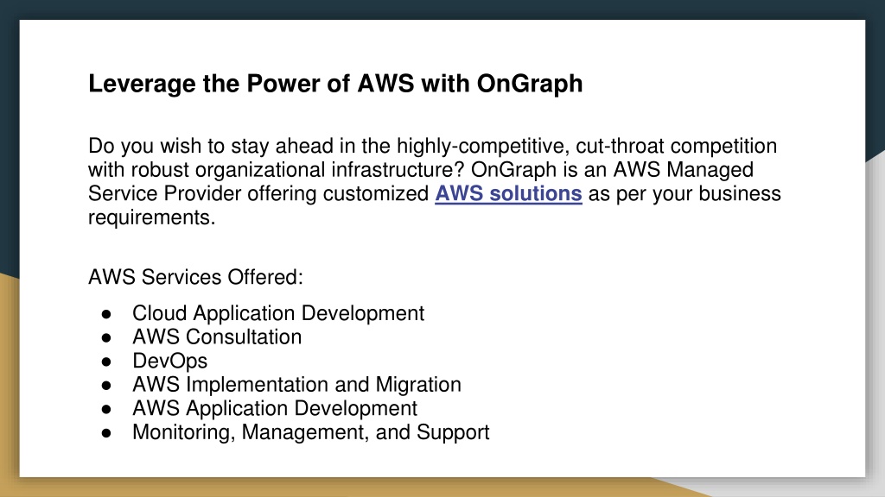This screenshot has width=885, height=497.
Task: Click the bullet dot beside AWS Application Development
Action: [106, 409]
